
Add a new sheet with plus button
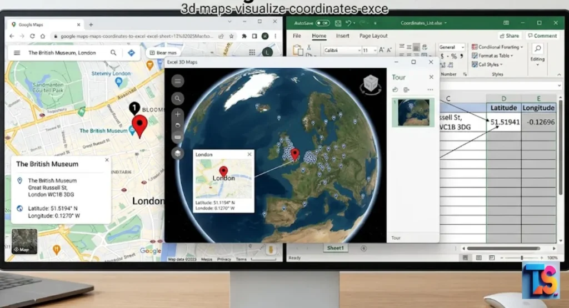pos(363,249)
